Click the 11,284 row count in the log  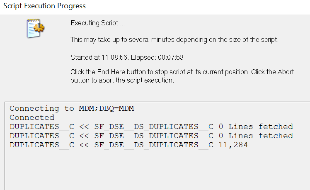tap(233, 145)
